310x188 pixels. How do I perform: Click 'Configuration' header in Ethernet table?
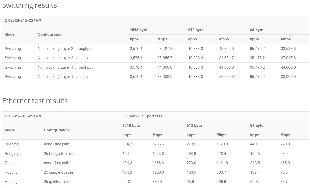click(56, 130)
